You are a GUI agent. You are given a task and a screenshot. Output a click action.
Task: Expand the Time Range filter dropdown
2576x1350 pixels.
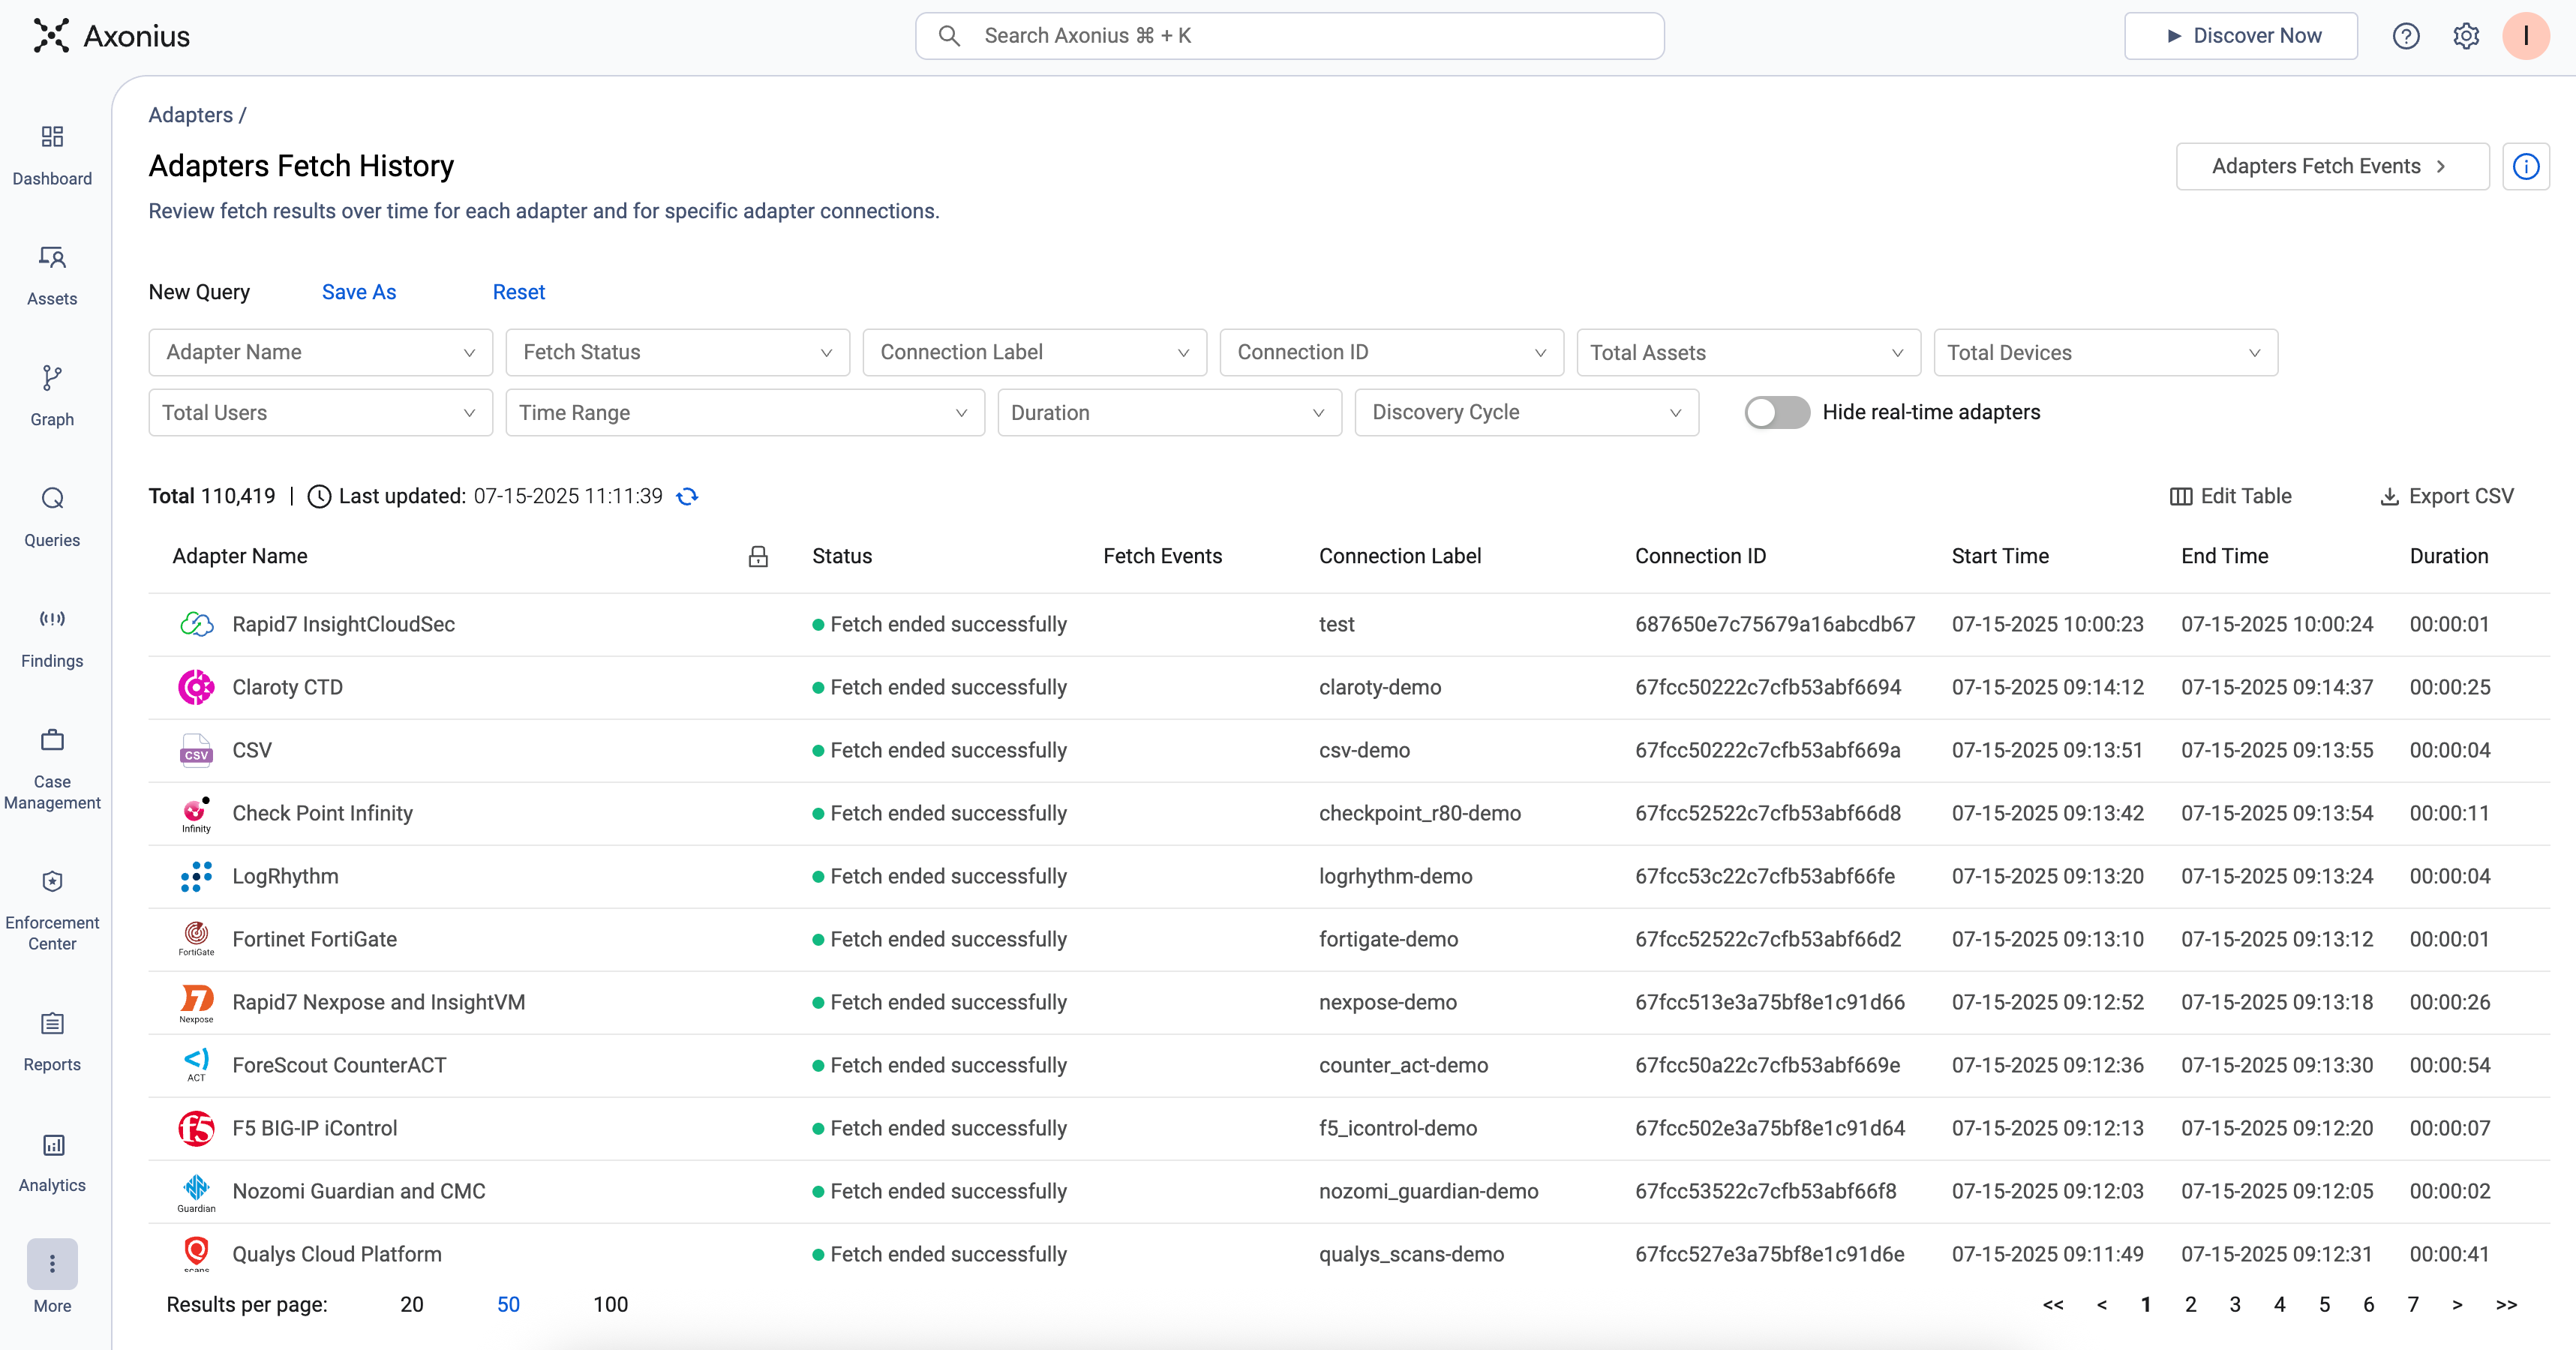[x=745, y=413]
